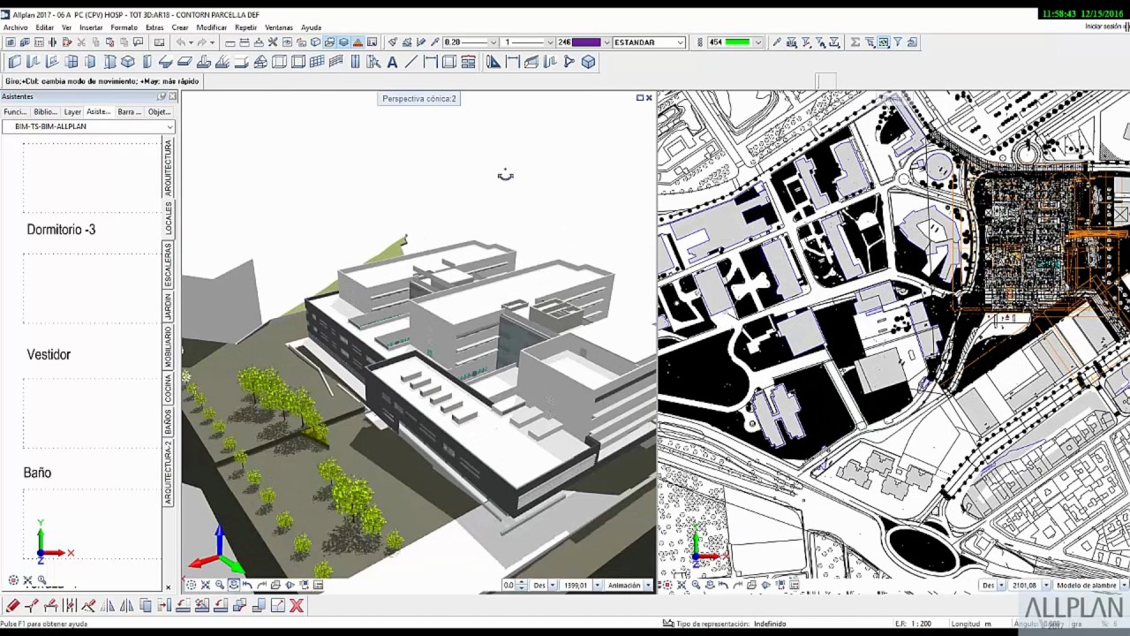Switch to the Biblio... tab
This screenshot has width=1130, height=636.
pyautogui.click(x=45, y=112)
